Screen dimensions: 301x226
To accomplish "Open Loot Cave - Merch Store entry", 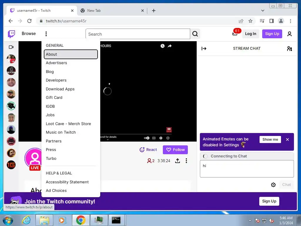I will click(71, 124).
